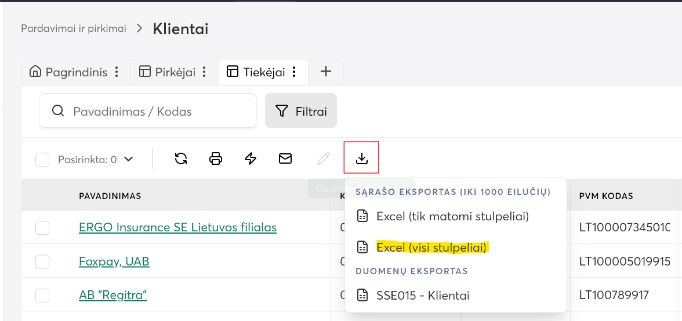Image resolution: width=682 pixels, height=321 pixels.
Task: Click the funnel icon on the Filtrai button
Action: [x=282, y=112]
